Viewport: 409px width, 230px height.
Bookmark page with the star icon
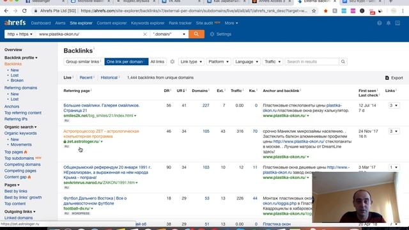click(x=314, y=11)
